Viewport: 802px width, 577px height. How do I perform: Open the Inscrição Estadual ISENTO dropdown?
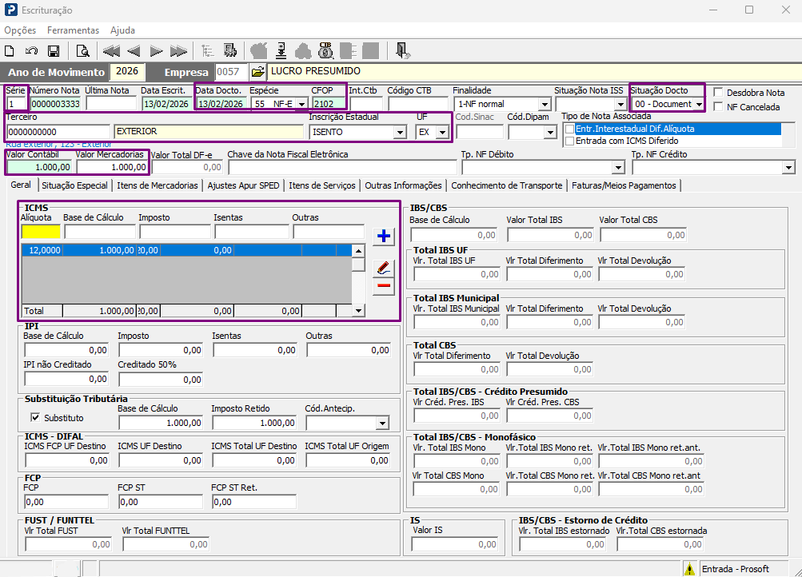pyautogui.click(x=400, y=133)
